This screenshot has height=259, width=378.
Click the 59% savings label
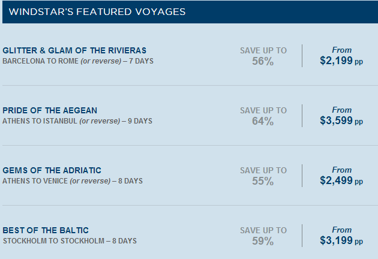click(x=263, y=241)
